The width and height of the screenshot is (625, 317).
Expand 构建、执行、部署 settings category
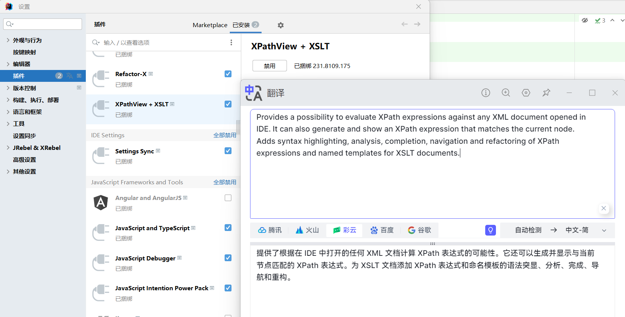pyautogui.click(x=8, y=100)
